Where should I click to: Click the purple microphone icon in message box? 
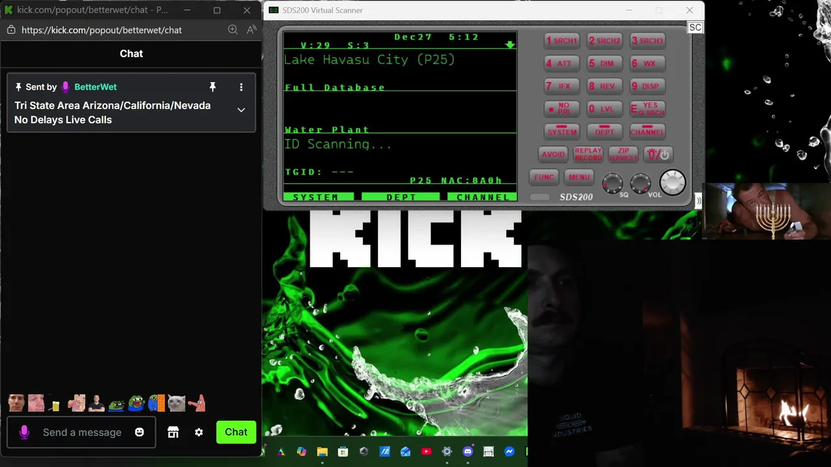click(25, 432)
